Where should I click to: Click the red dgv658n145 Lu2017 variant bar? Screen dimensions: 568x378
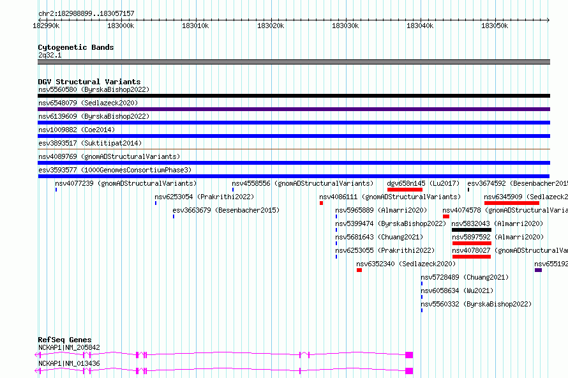[x=405, y=190]
